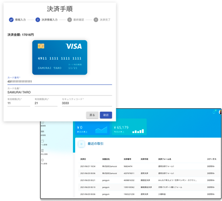This screenshot has width=222, height=201.
Task: Focus the カード名義 SAMURAI TARO field
Action: pos(60,92)
